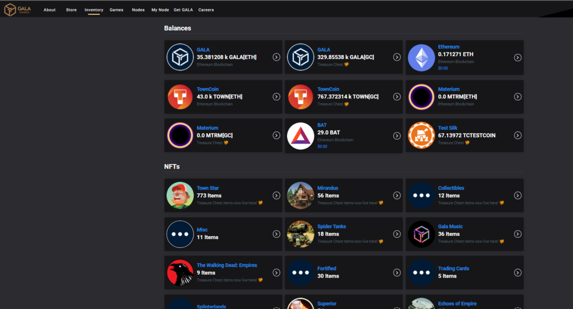This screenshot has width=573, height=309.
Task: Click the Fortified three-dot icon
Action: click(300, 272)
